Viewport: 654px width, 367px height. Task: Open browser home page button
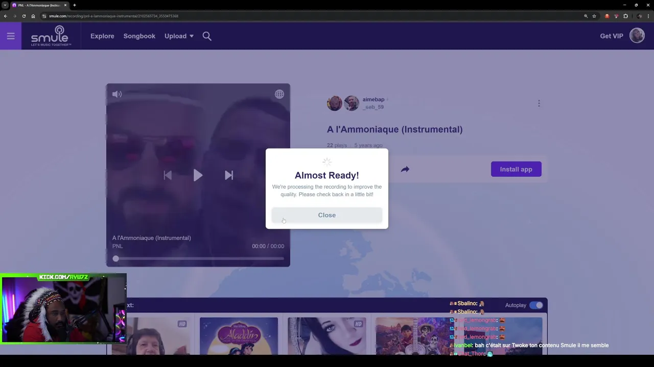33,16
